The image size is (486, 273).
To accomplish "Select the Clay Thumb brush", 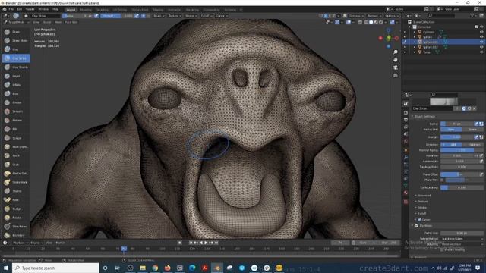I will pyautogui.click(x=16, y=67).
